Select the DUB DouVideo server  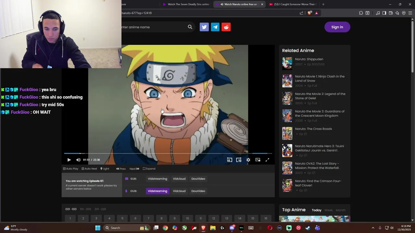pyautogui.click(x=198, y=191)
